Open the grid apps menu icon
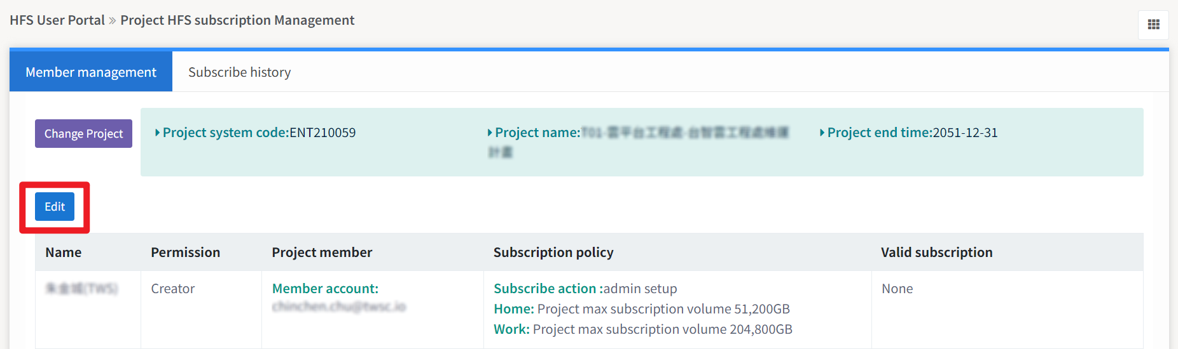 [x=1153, y=25]
